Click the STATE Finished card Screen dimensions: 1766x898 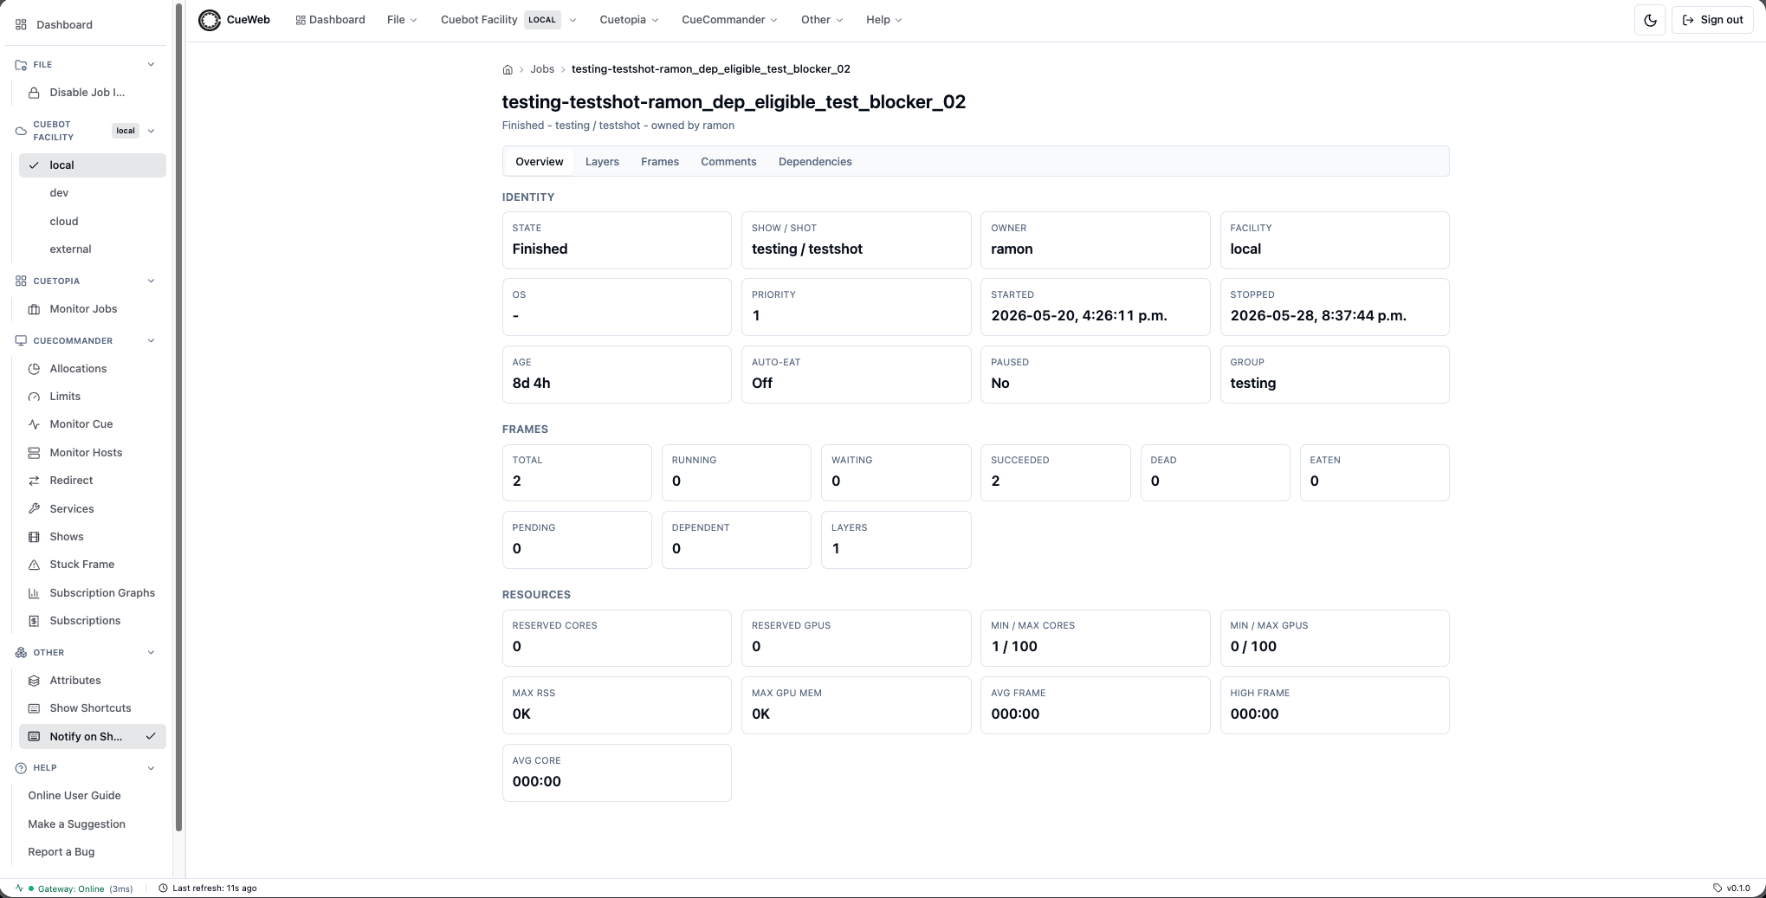tap(617, 240)
